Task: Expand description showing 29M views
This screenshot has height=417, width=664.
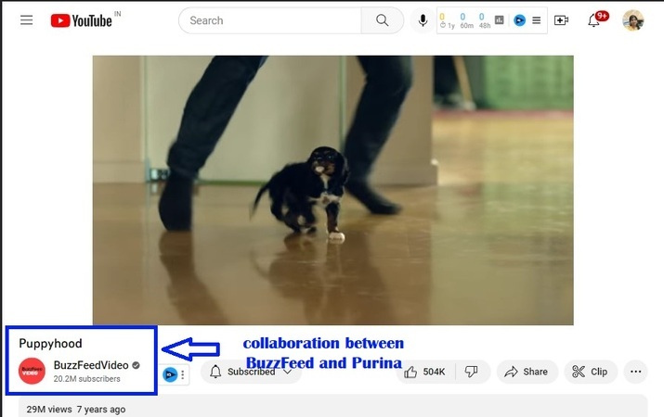Action: pos(332,407)
